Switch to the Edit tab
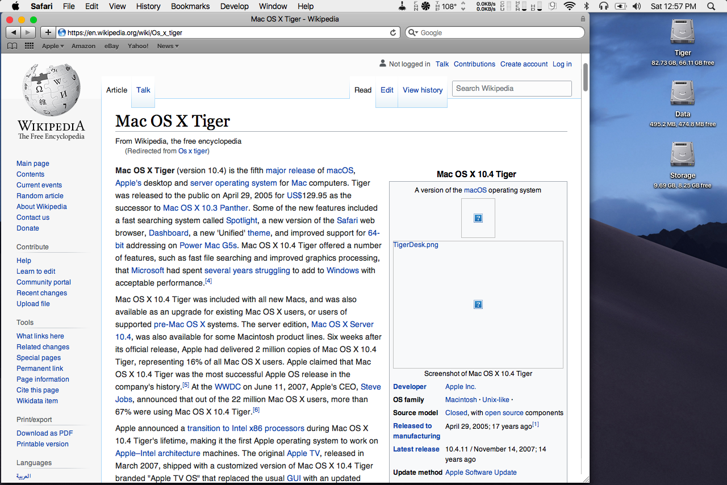 point(387,90)
